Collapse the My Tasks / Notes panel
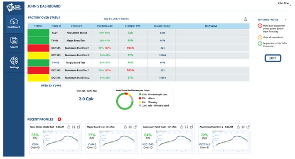The height and width of the screenshot is (159, 295). pyautogui.click(x=285, y=20)
